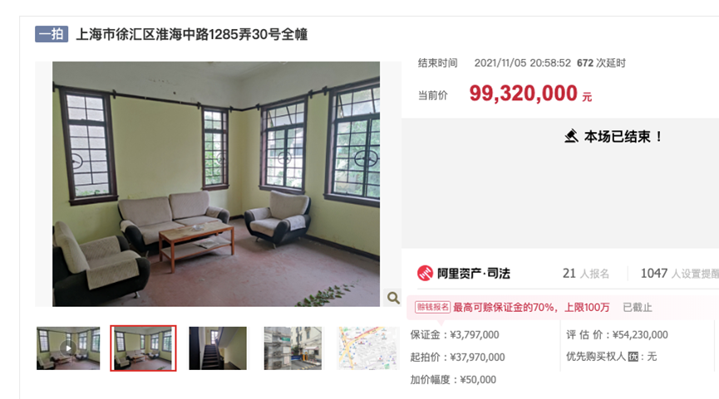Open the staircase photo thumbnail
The image size is (719, 399).
(x=218, y=348)
